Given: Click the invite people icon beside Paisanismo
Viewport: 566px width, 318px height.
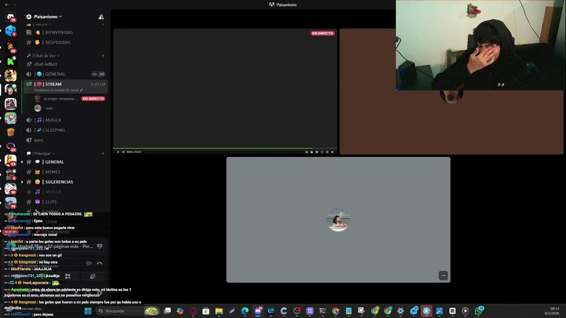Looking at the screenshot, I should (x=101, y=17).
